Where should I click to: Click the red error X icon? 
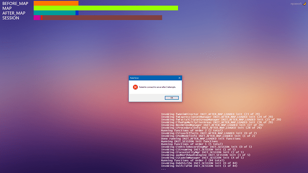[x=135, y=87]
